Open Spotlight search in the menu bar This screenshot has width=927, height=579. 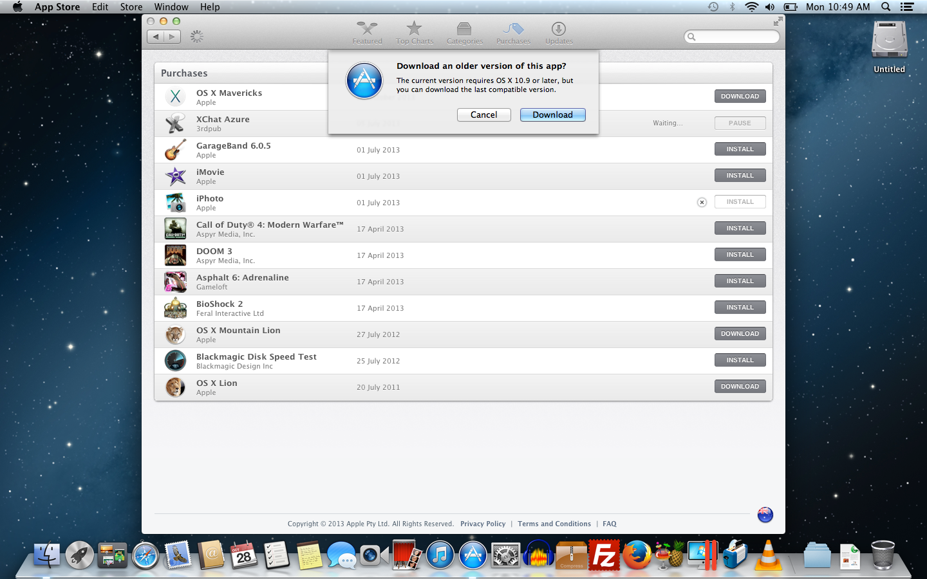(886, 7)
